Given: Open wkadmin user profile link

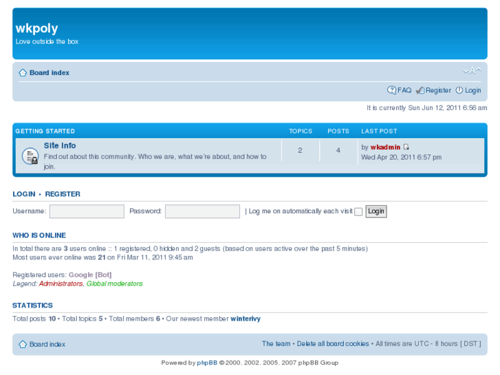Looking at the screenshot, I should click(x=385, y=147).
